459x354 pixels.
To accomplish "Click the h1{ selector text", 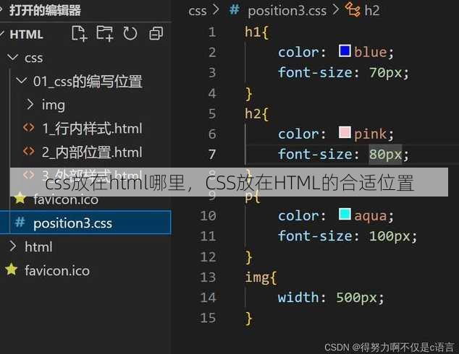I will (256, 32).
